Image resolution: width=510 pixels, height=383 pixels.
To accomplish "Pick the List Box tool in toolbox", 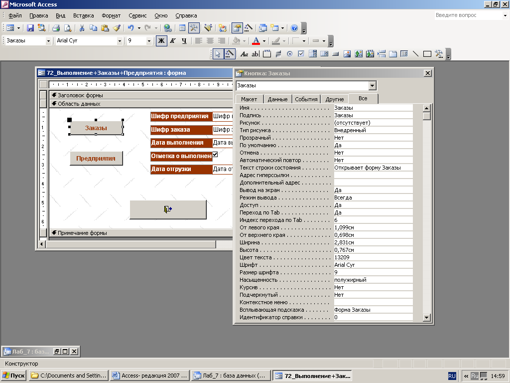I will pos(324,54).
